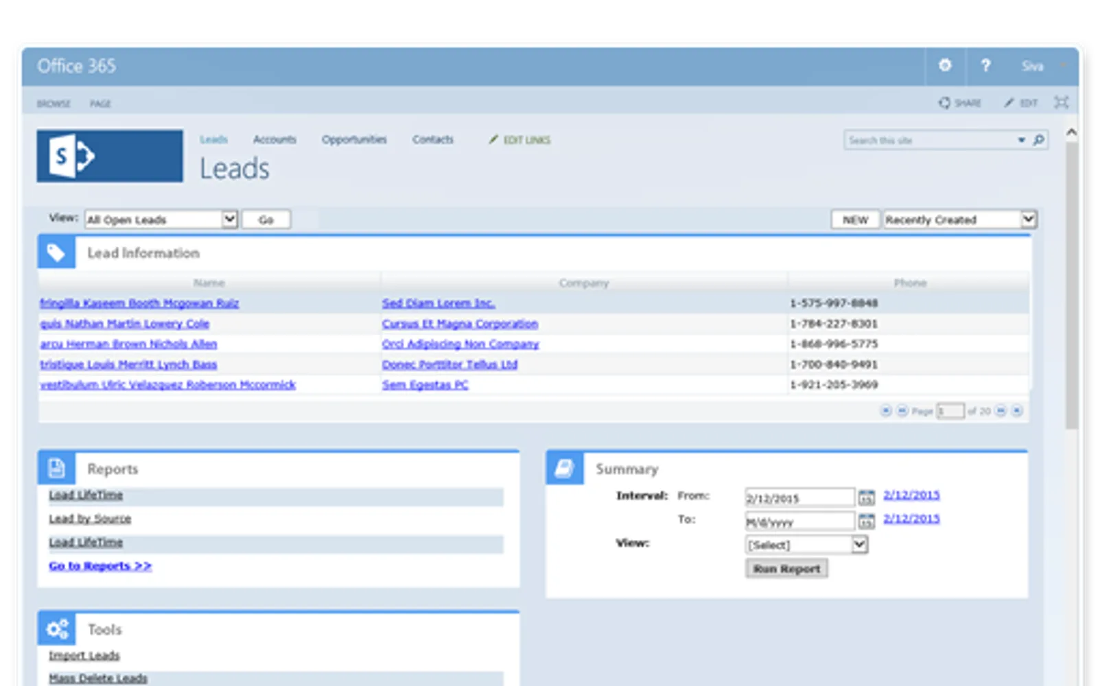The height and width of the screenshot is (686, 1098).
Task: Open the Import Leads tool link
Action: [84, 655]
